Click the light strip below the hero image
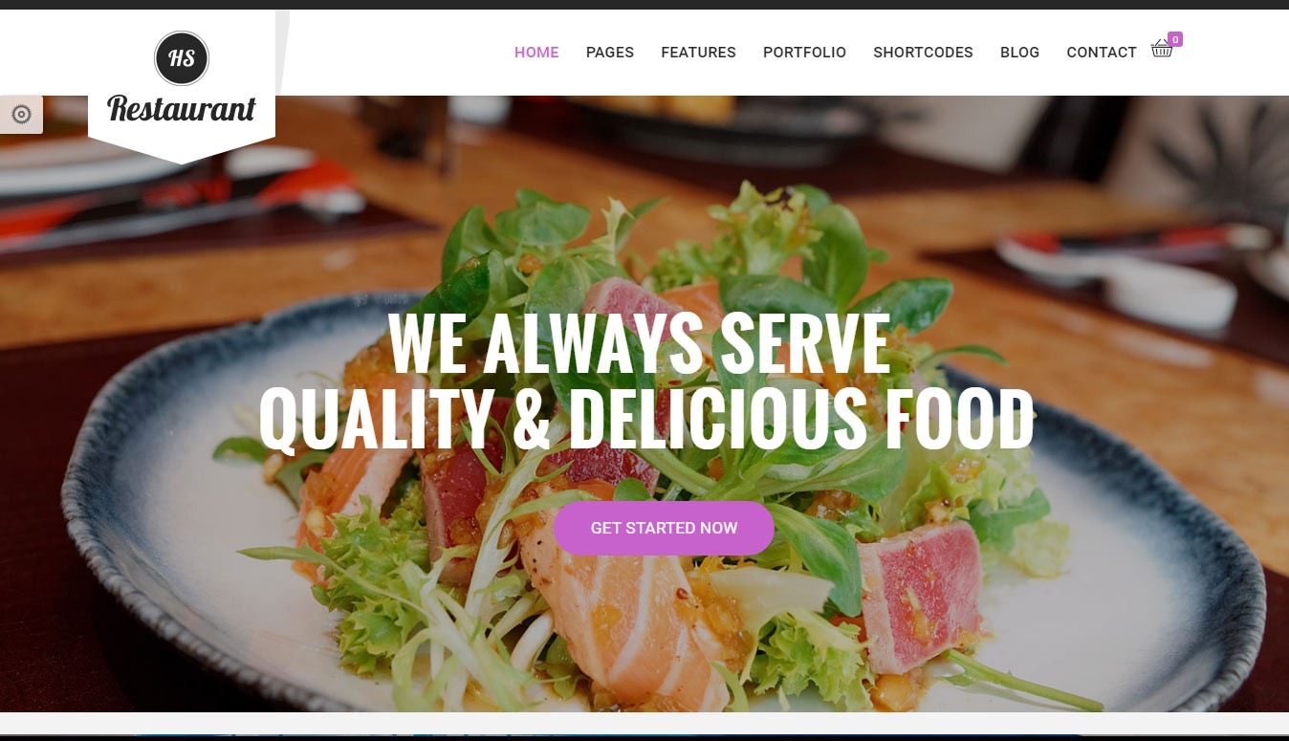 tap(644, 723)
